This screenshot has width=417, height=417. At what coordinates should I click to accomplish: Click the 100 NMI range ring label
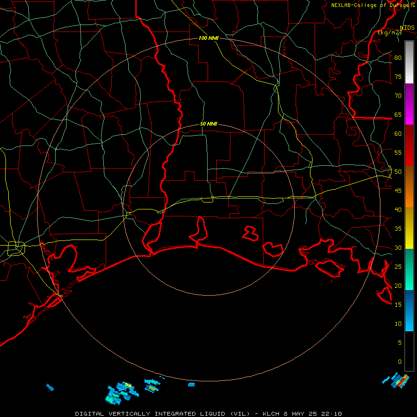click(208, 38)
